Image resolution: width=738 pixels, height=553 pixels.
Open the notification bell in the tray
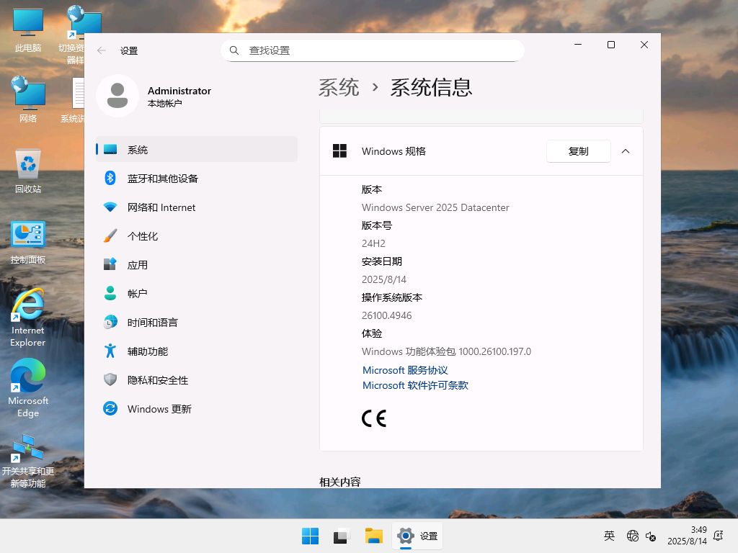(719, 536)
